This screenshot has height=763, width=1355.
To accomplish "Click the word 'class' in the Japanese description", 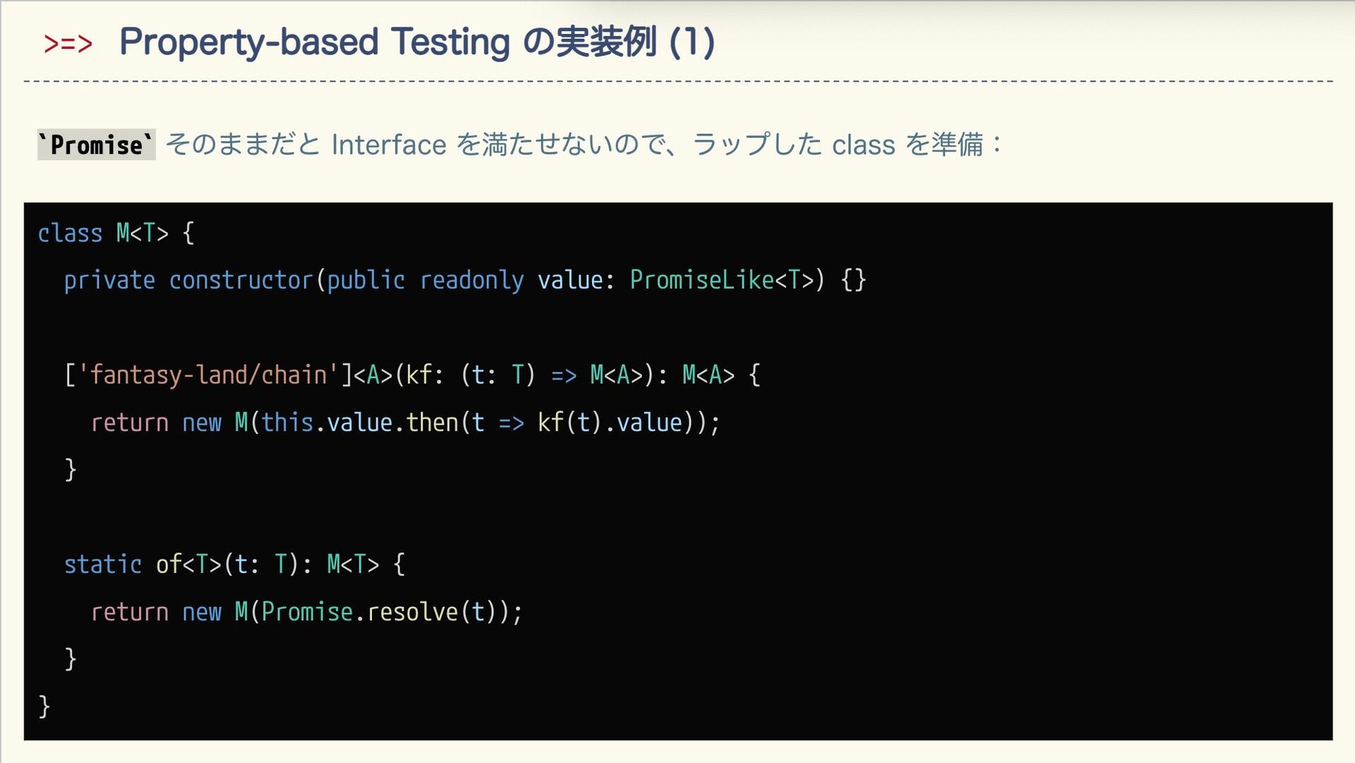I will 863,145.
